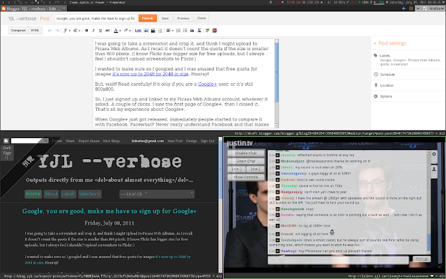This screenshot has width=446, height=279.
Task: Open the About tab on blog
Action: (51, 194)
